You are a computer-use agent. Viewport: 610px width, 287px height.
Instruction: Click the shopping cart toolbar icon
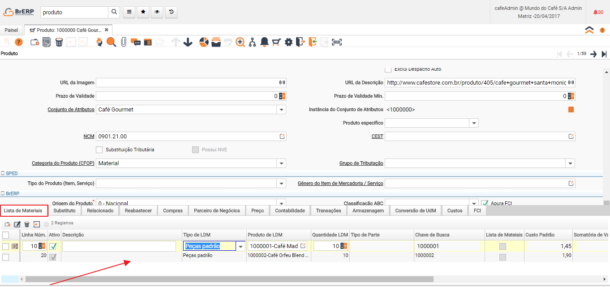click(276, 42)
